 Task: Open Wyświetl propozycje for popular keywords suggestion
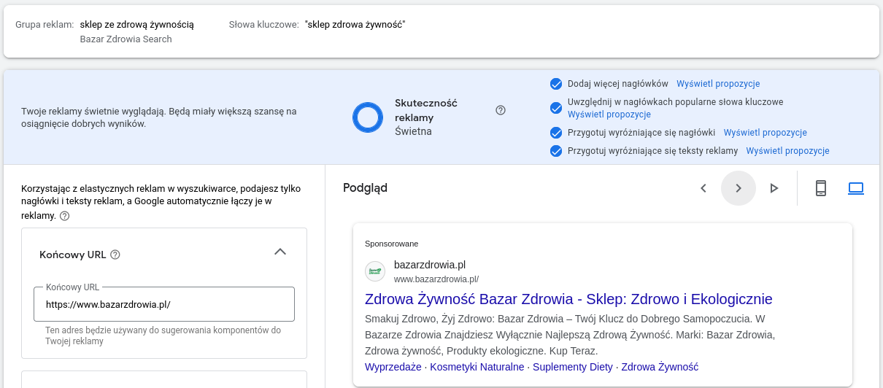point(609,115)
